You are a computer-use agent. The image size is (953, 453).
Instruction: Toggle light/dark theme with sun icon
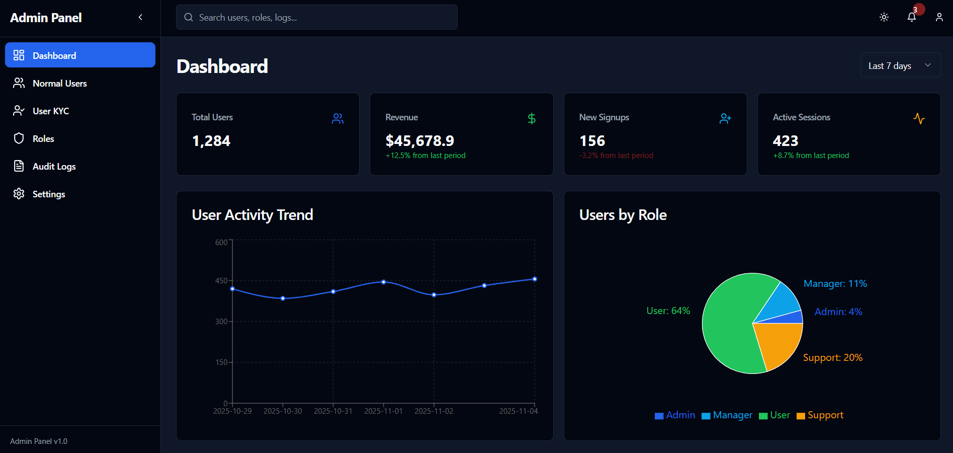[884, 17]
